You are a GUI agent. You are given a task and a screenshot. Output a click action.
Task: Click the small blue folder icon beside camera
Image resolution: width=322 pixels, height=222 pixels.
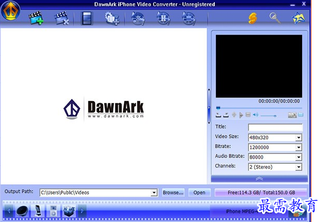(301, 115)
